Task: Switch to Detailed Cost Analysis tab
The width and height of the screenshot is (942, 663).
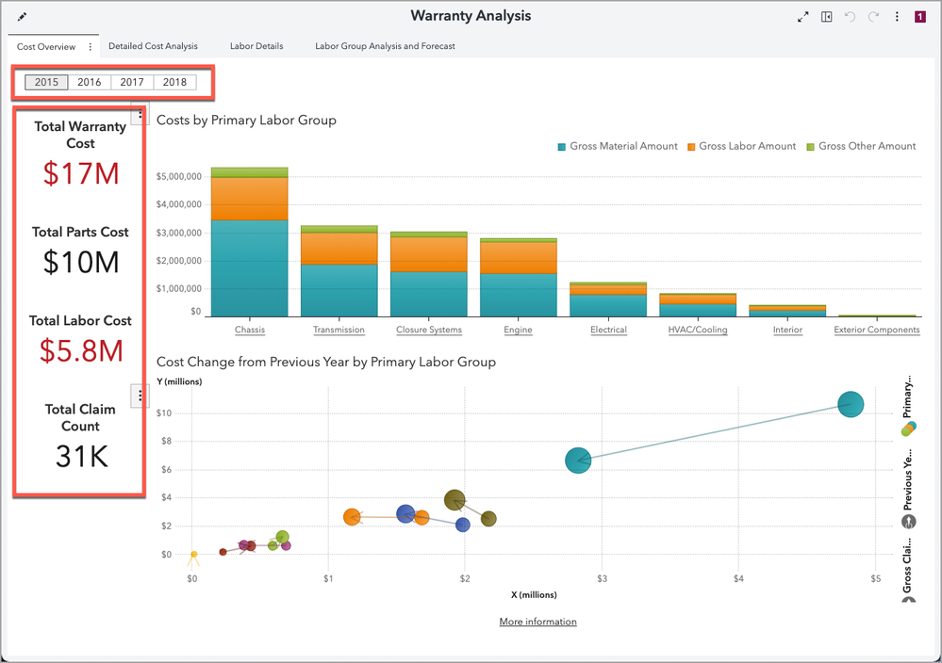Action: point(153,46)
